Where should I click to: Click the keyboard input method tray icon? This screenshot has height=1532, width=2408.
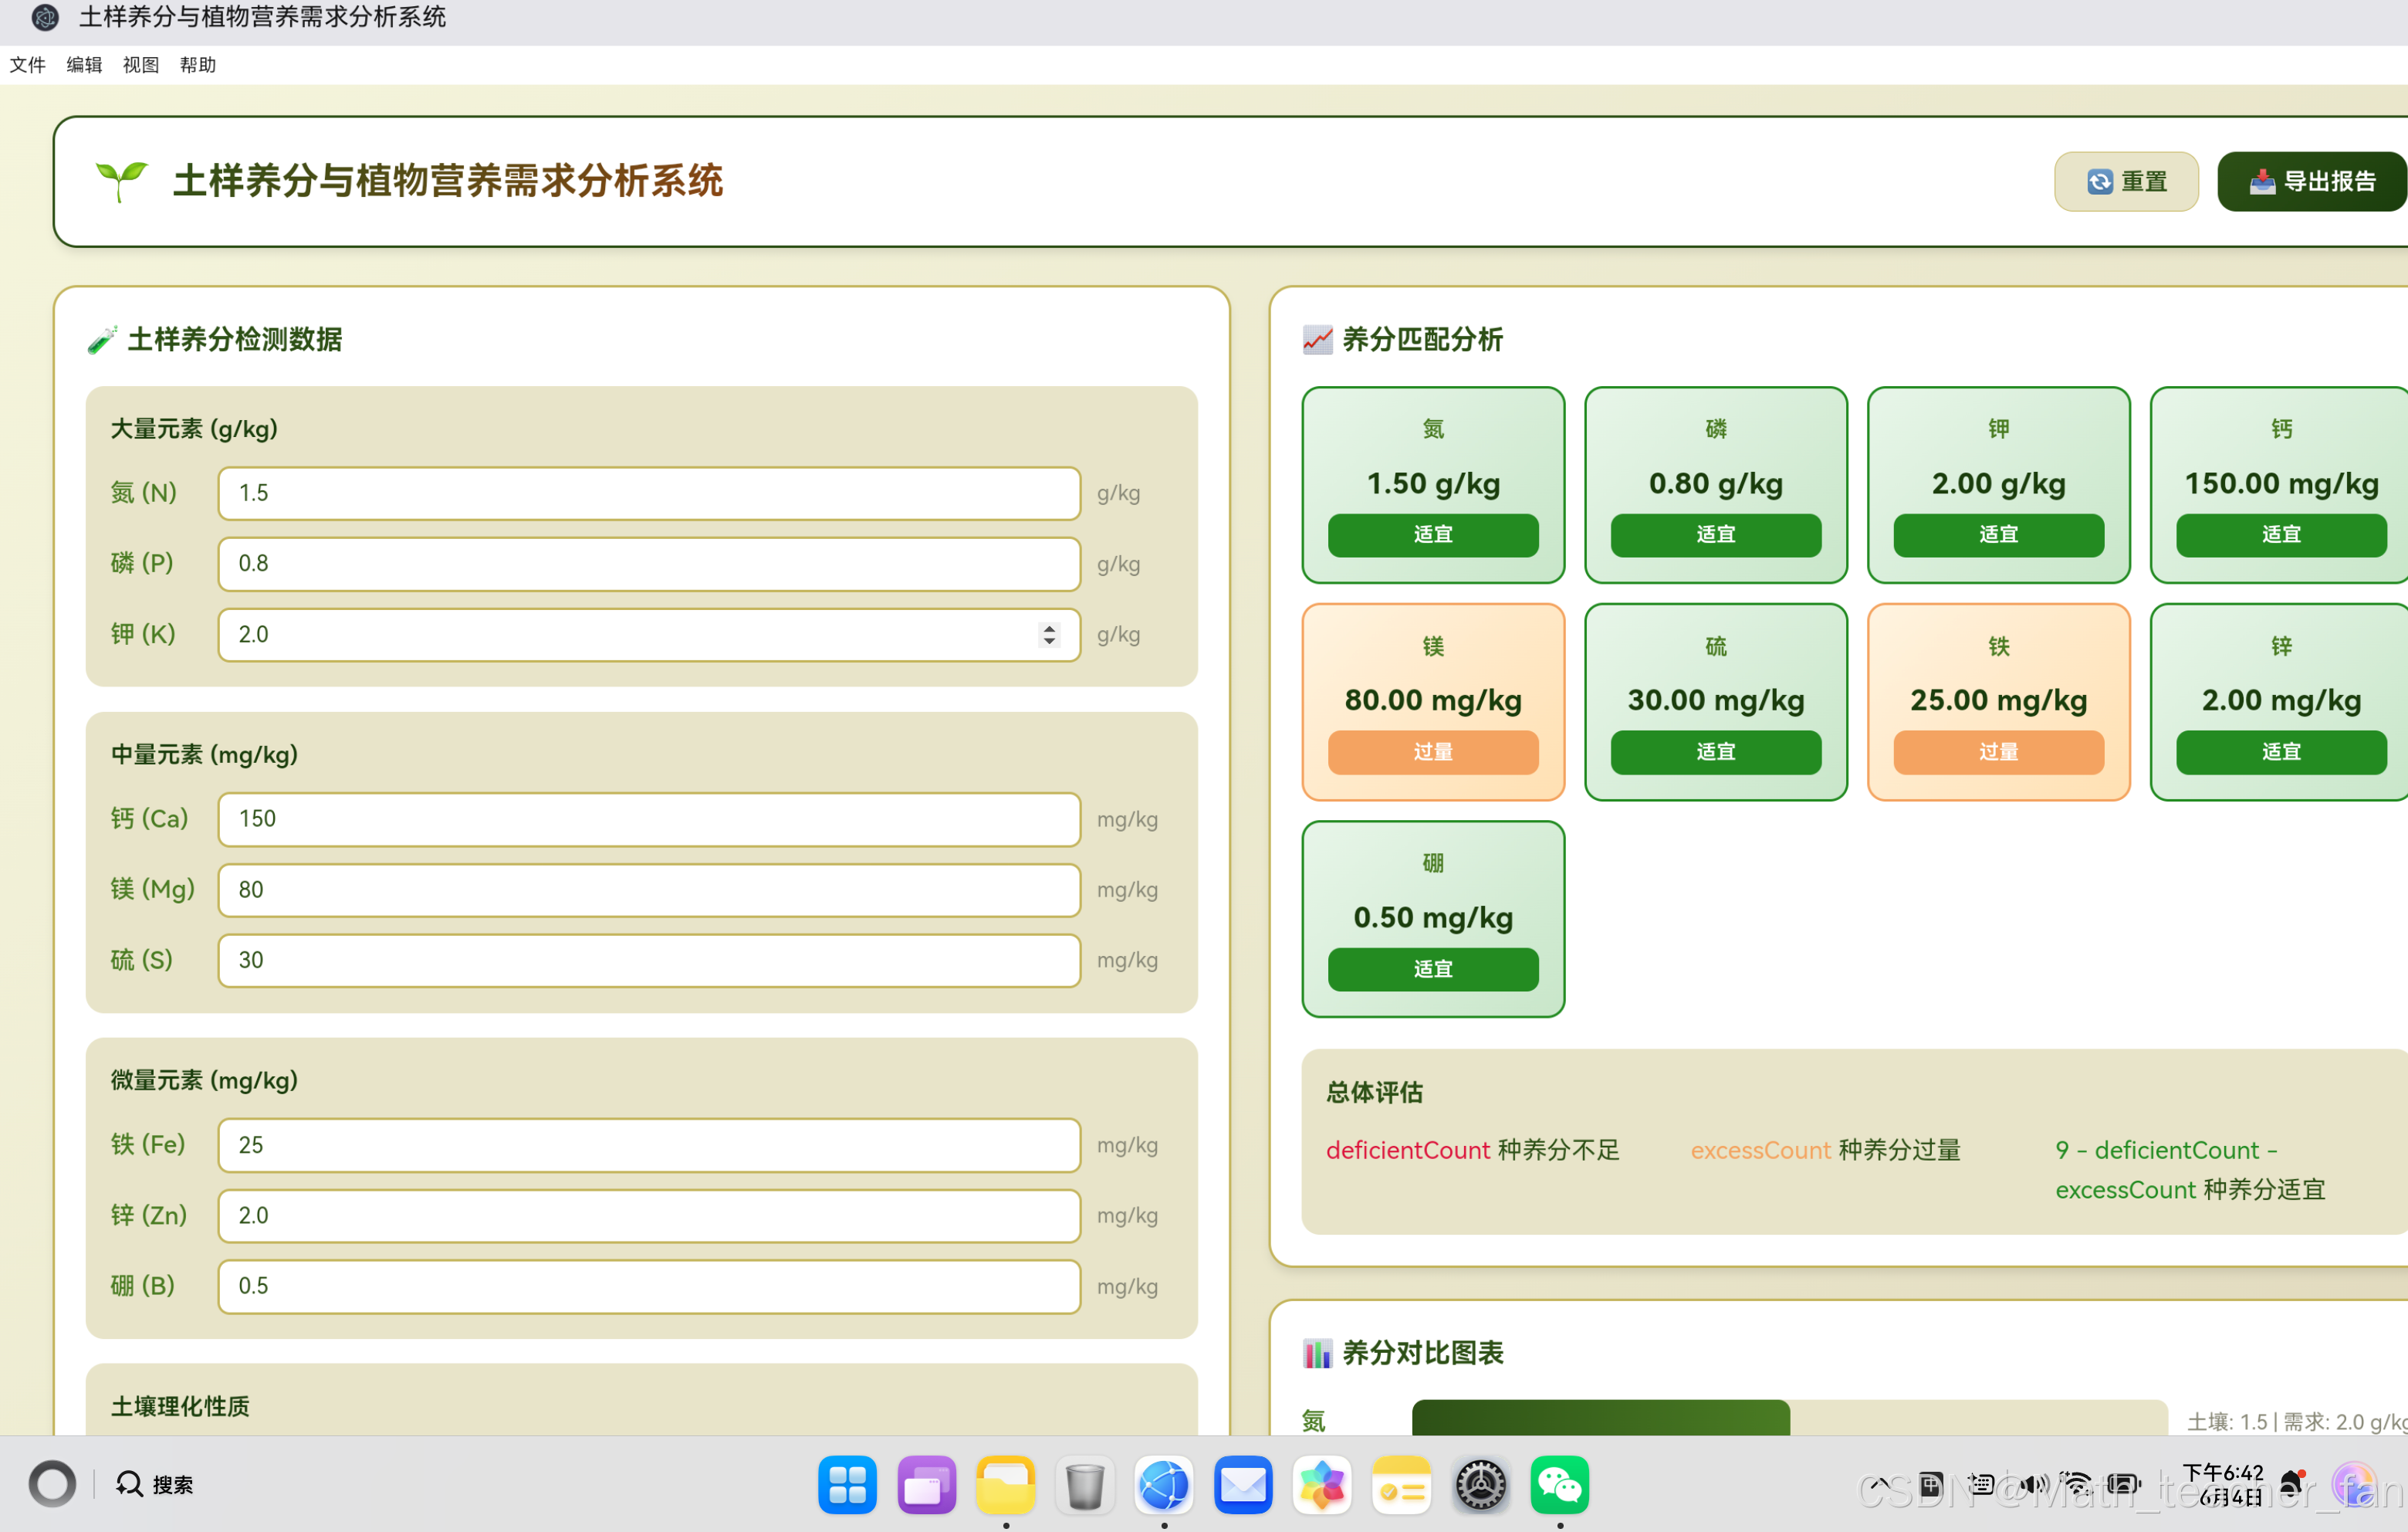click(x=1981, y=1484)
